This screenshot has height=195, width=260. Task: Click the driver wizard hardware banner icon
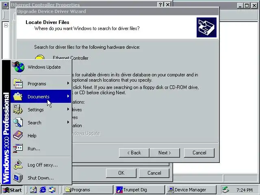[x=206, y=27]
